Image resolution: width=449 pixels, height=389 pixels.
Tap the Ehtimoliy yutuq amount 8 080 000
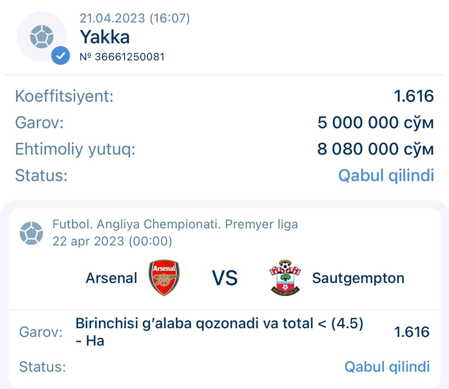coord(375,149)
